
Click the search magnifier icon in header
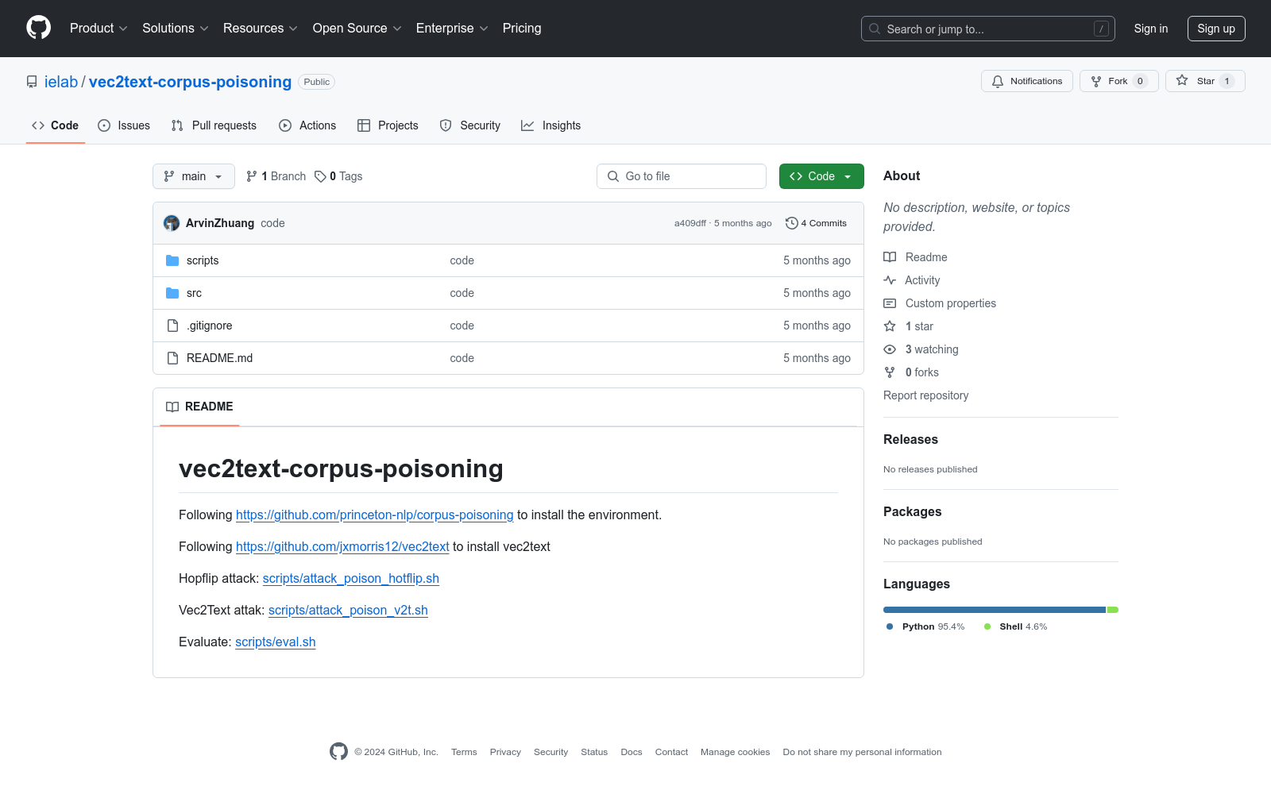875,29
